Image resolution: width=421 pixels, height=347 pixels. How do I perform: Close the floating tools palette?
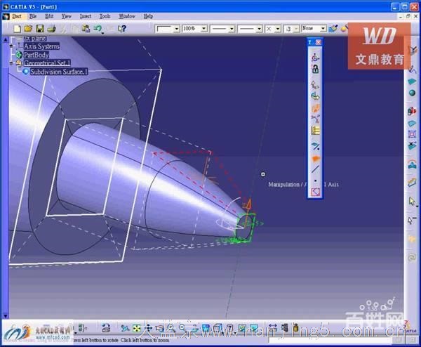[x=319, y=42]
